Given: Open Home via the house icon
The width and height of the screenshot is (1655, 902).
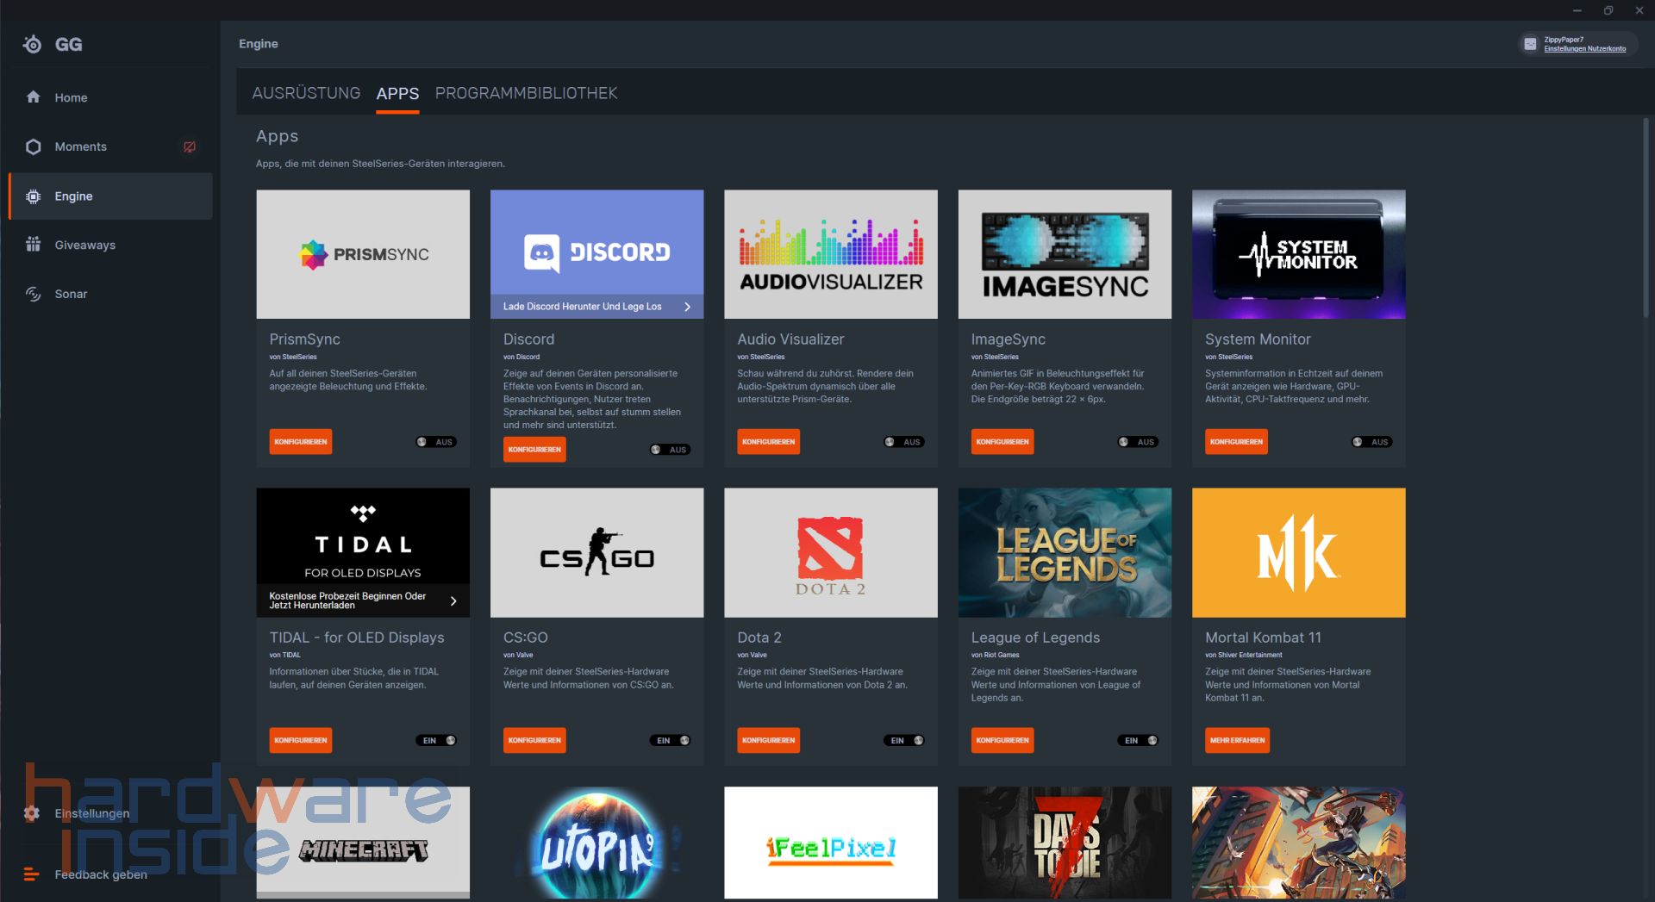Looking at the screenshot, I should (34, 97).
